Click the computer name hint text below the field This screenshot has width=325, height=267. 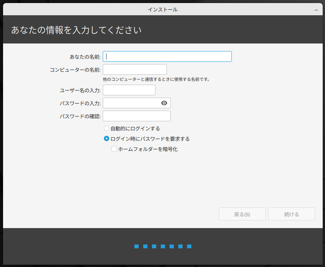(x=156, y=79)
